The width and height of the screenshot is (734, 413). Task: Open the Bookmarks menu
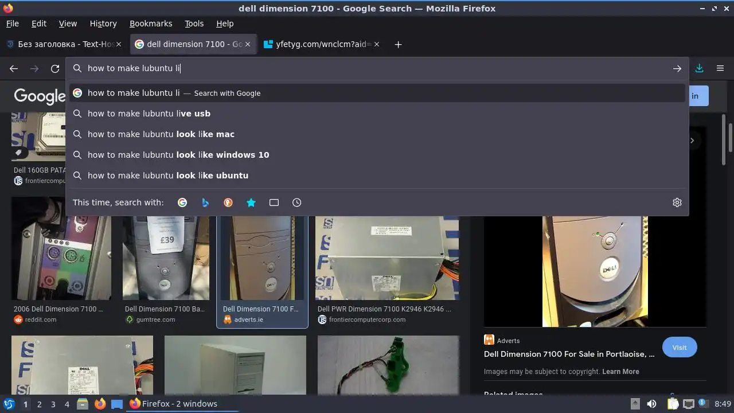(x=151, y=24)
